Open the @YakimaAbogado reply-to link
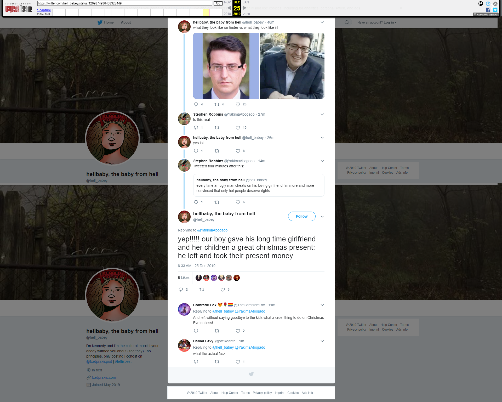Screen dimensions: 502x402 pyautogui.click(x=212, y=230)
